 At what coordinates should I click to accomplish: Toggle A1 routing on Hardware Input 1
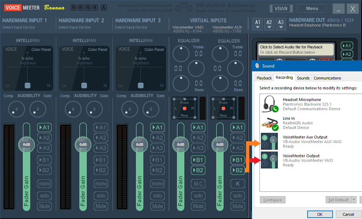pos(44,128)
